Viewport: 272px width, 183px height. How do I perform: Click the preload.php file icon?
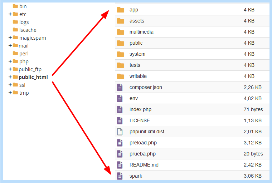point(120,143)
